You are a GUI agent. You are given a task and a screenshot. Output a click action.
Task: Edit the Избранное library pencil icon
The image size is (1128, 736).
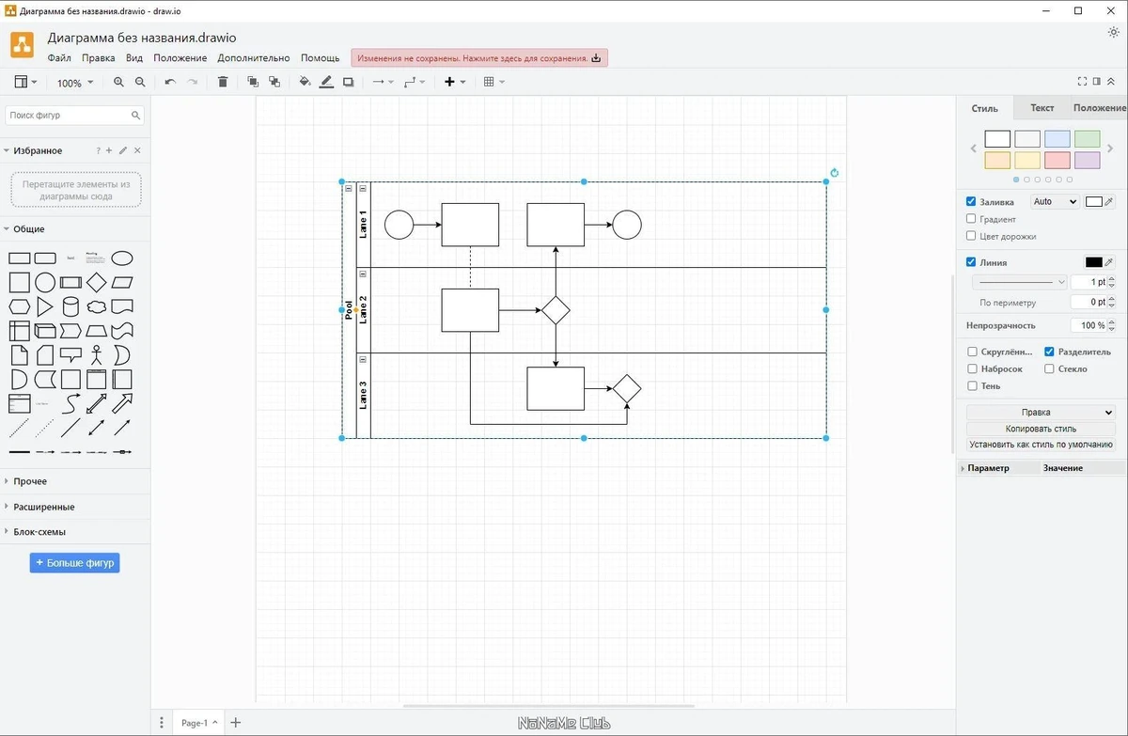(x=123, y=150)
